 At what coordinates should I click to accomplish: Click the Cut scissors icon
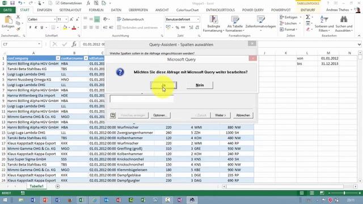18,17
